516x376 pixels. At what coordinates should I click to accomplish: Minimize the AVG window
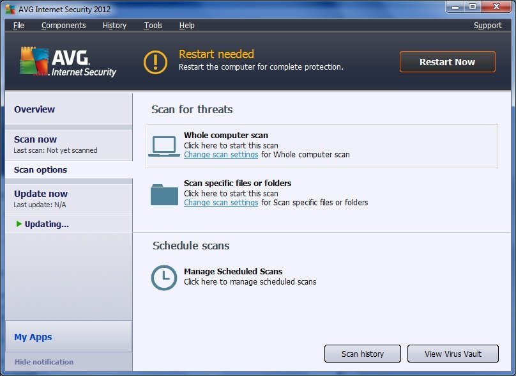click(x=455, y=6)
